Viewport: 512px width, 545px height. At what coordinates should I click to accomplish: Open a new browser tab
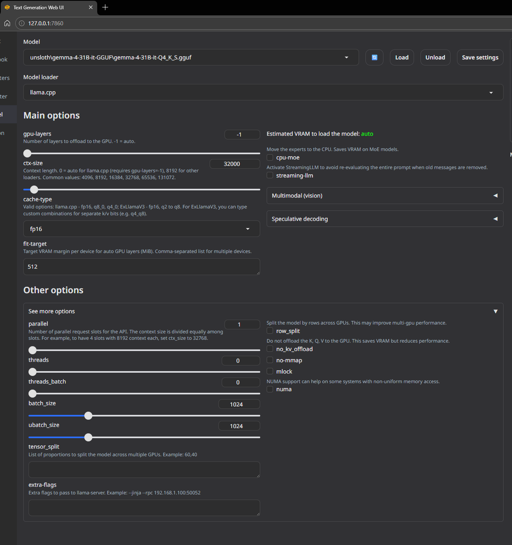[x=105, y=7]
